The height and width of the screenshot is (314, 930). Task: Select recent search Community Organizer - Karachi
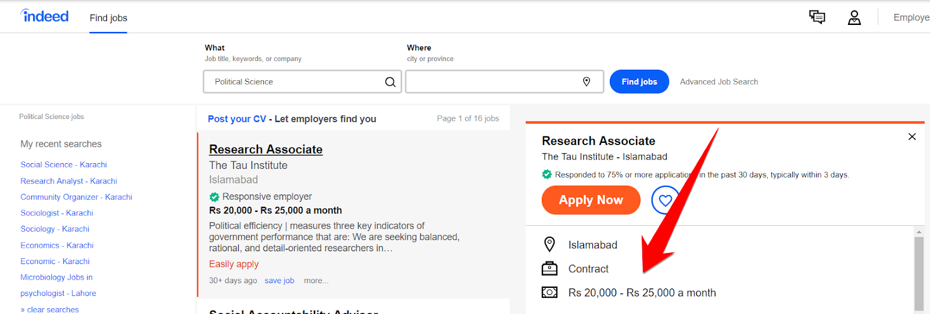pyautogui.click(x=76, y=197)
